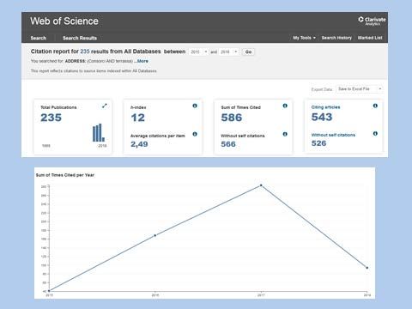Open the h-index info icon
Image resolution: width=412 pixels, height=309 pixels.
coord(195,106)
